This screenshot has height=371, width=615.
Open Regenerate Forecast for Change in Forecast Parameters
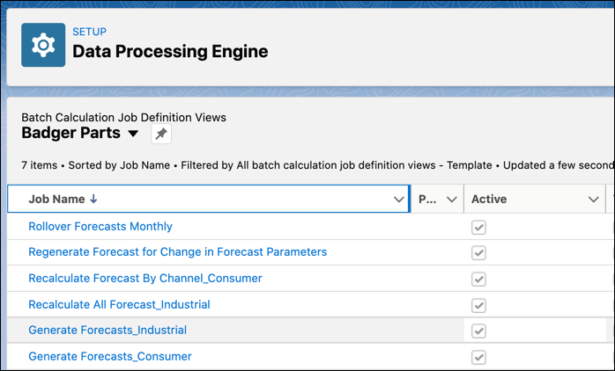click(x=177, y=252)
